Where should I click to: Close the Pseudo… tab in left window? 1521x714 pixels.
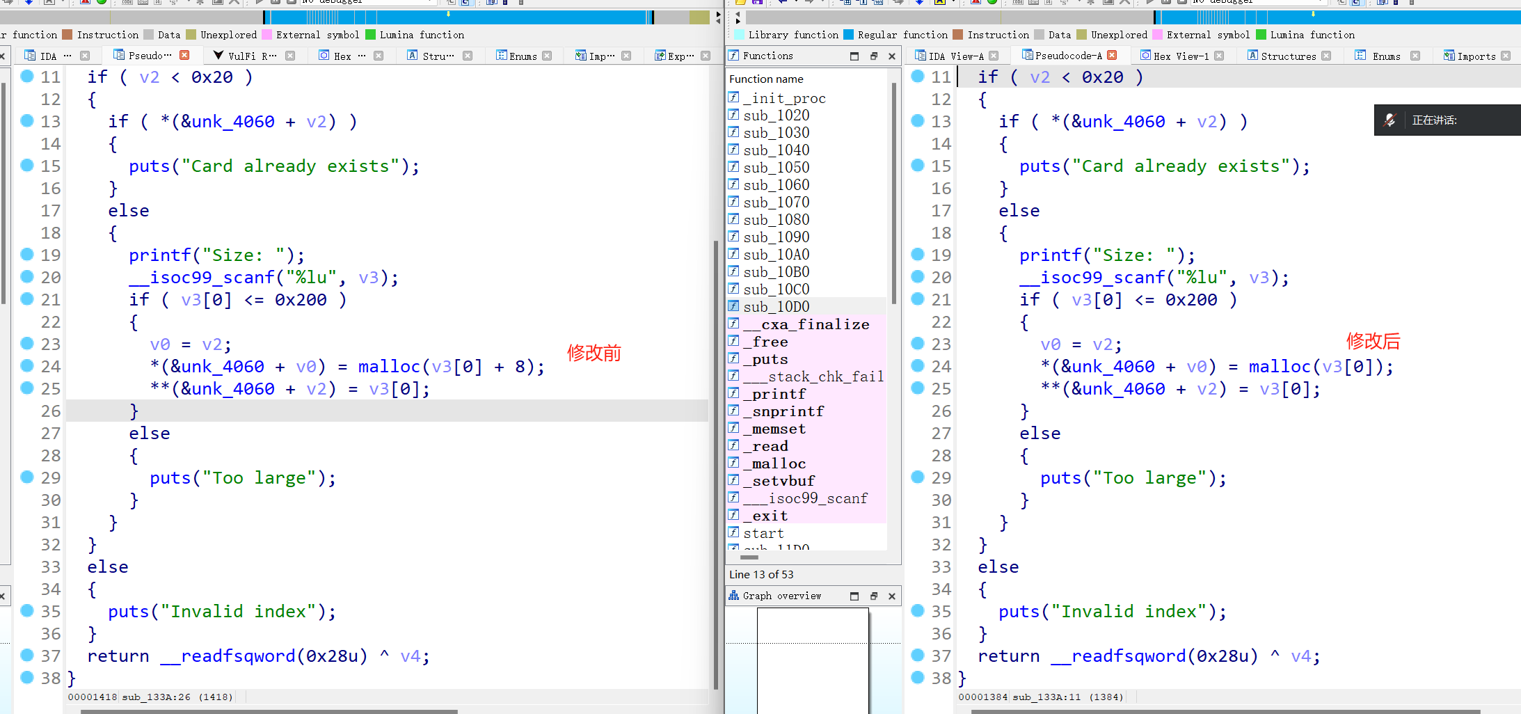[184, 55]
